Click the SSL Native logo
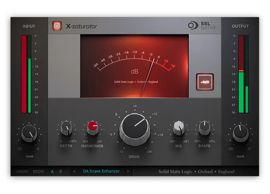 coord(202,26)
